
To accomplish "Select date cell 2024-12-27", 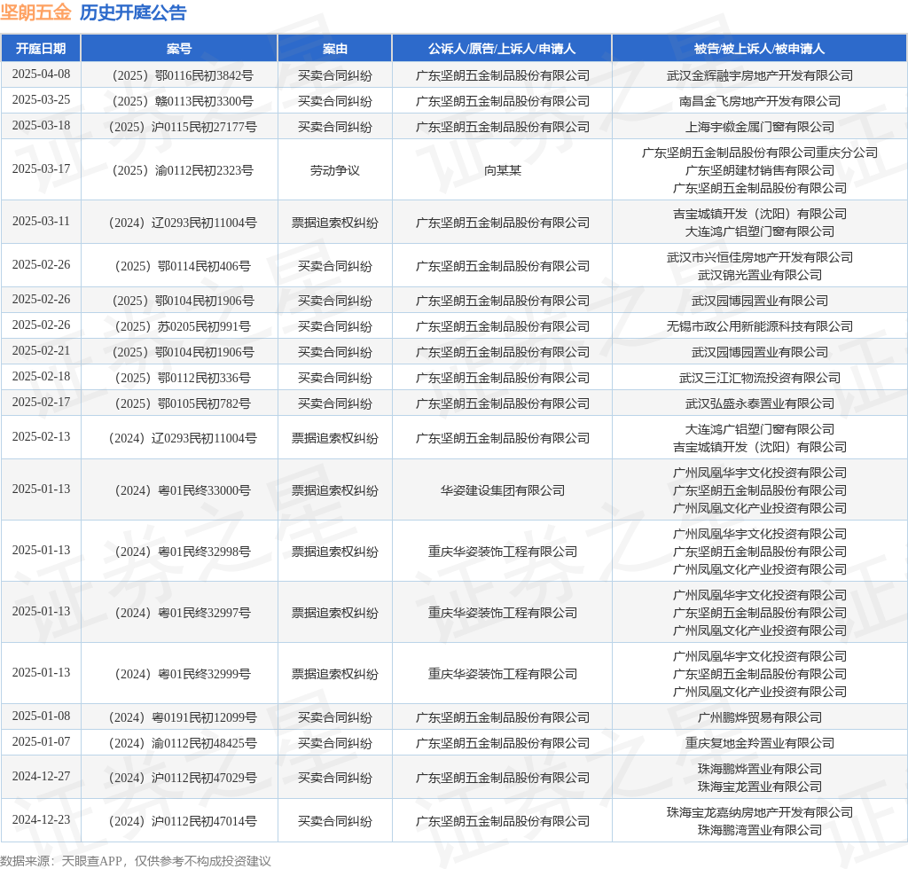I will [x=41, y=777].
